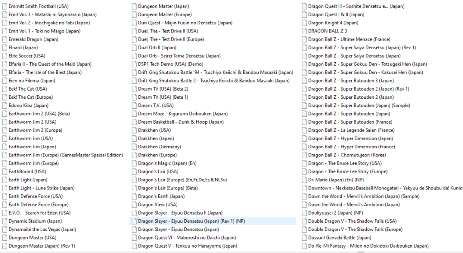Select Dragon Knight 4 (Japan) file
This screenshot has width=463, height=253.
click(333, 23)
